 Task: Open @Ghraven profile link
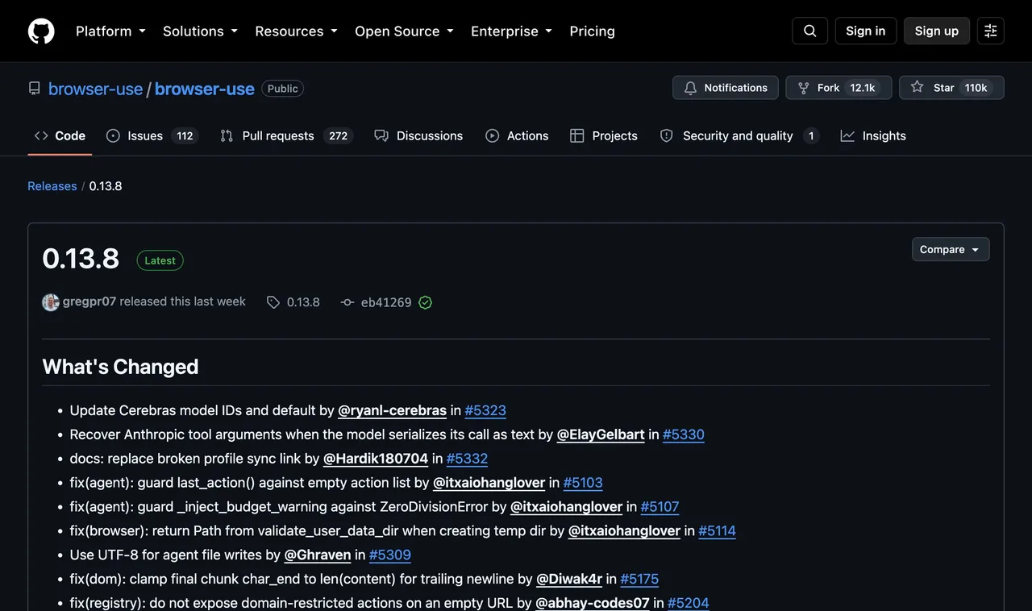(318, 555)
